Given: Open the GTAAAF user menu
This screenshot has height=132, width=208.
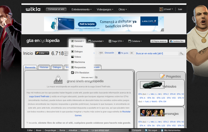Looking at the screenshot, I should pos(168,9).
